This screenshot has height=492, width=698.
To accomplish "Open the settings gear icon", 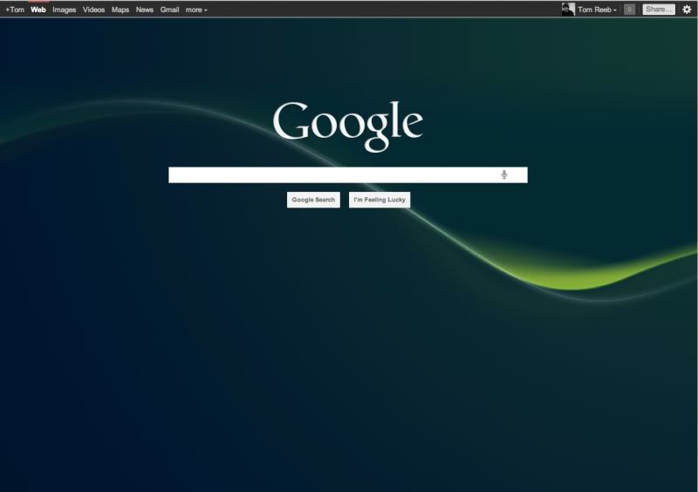I will pyautogui.click(x=687, y=10).
